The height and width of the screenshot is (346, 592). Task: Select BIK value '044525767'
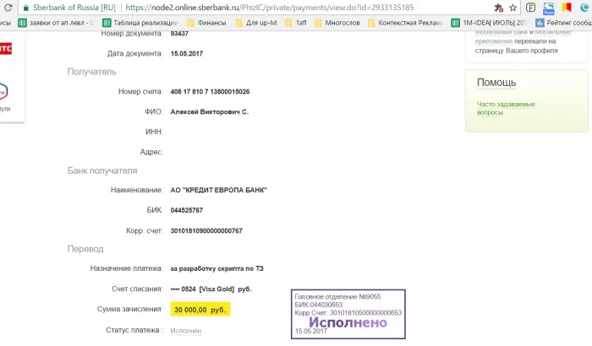click(x=187, y=210)
